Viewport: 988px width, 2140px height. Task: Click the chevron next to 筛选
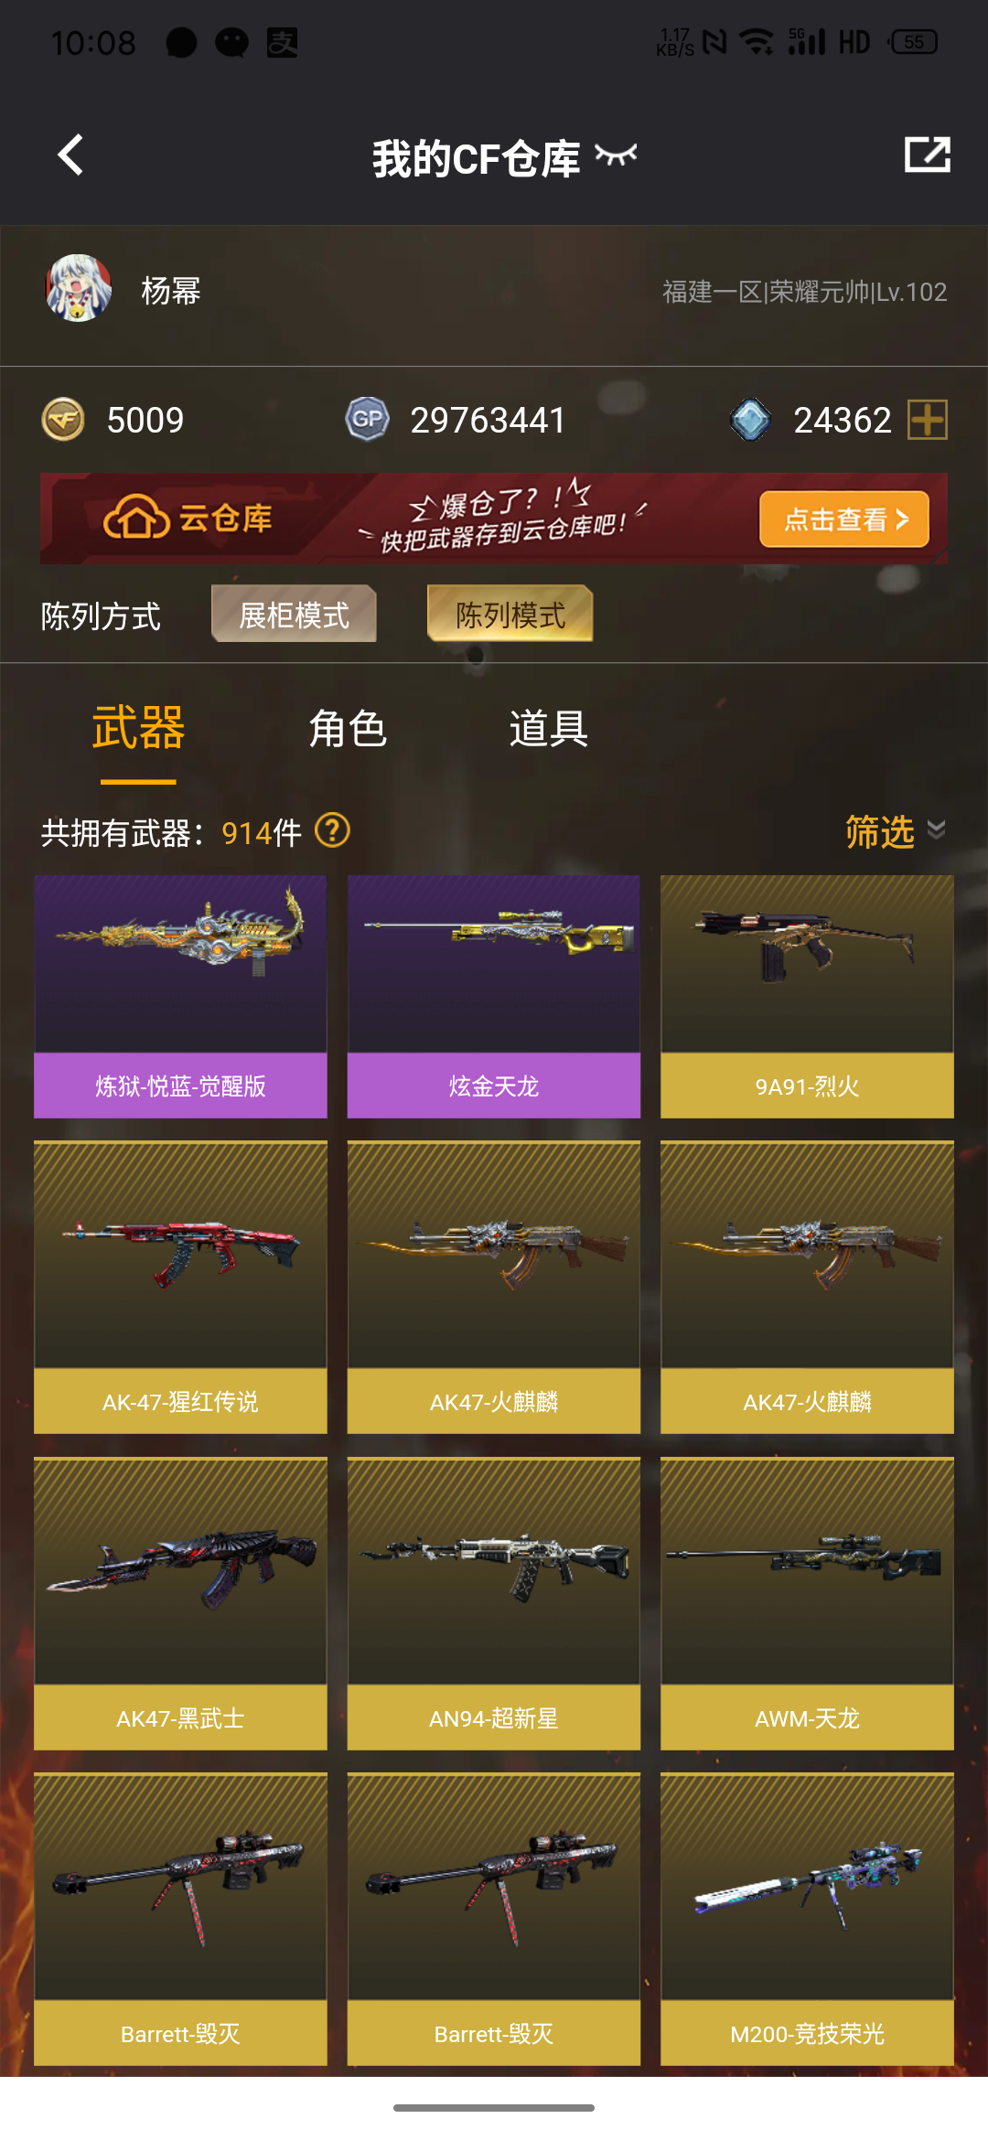936,830
